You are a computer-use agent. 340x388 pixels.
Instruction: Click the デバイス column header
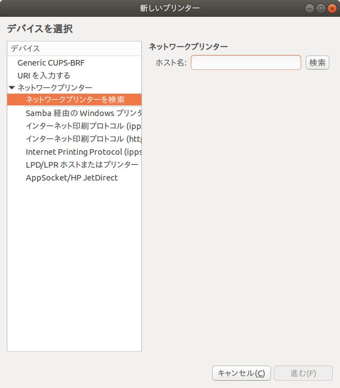click(x=74, y=48)
